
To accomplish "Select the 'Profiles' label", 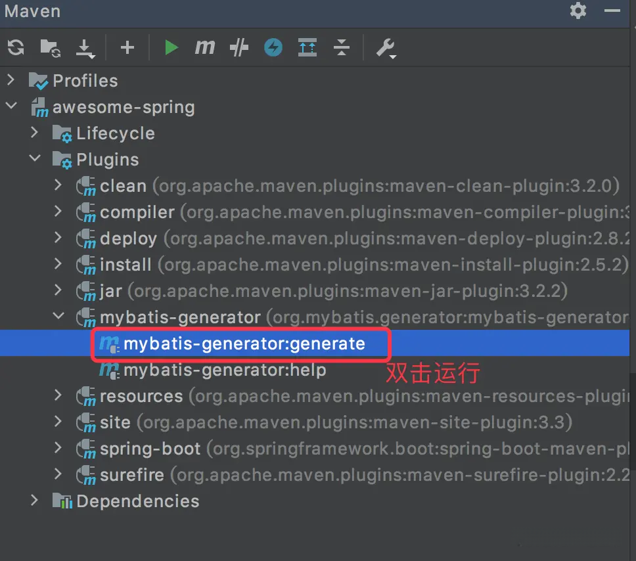I will coord(85,81).
